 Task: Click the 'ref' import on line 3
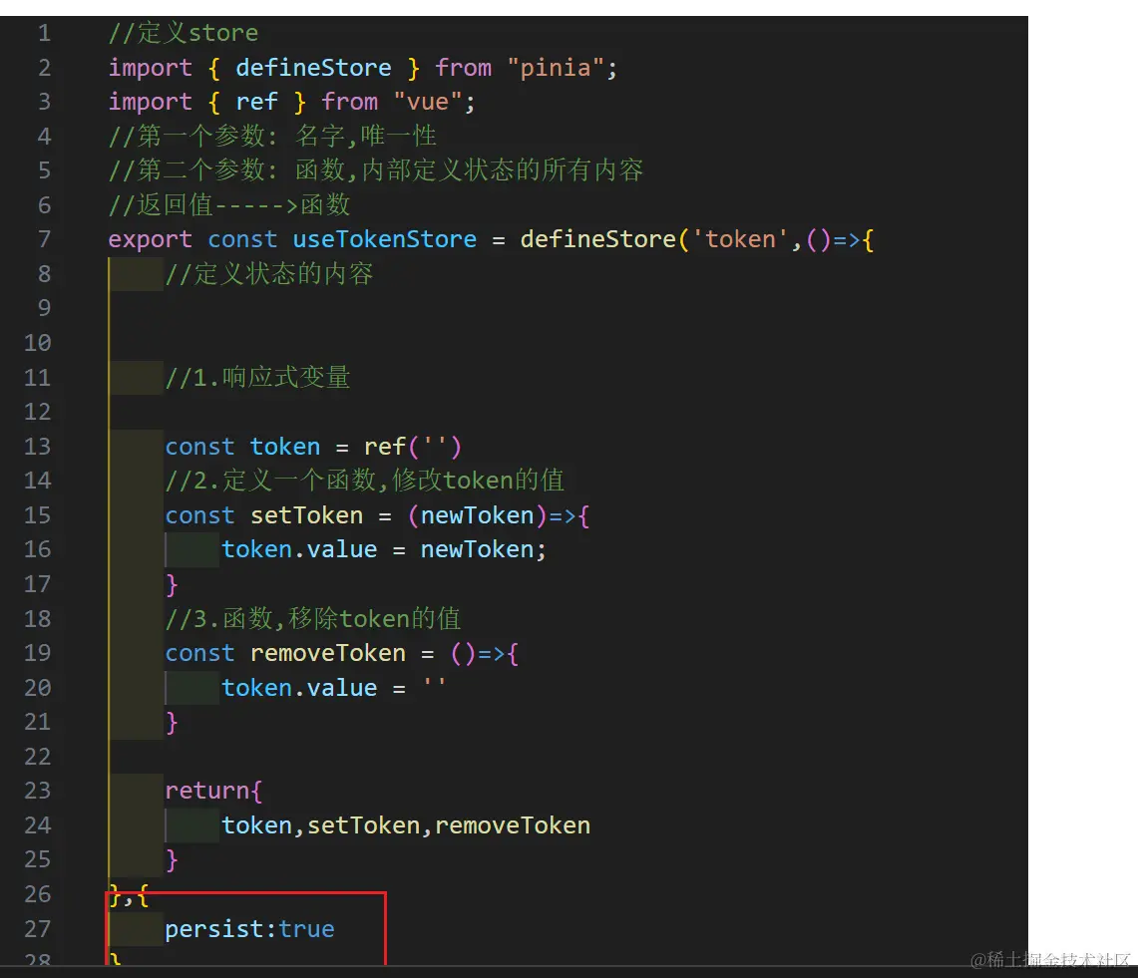[x=257, y=102]
